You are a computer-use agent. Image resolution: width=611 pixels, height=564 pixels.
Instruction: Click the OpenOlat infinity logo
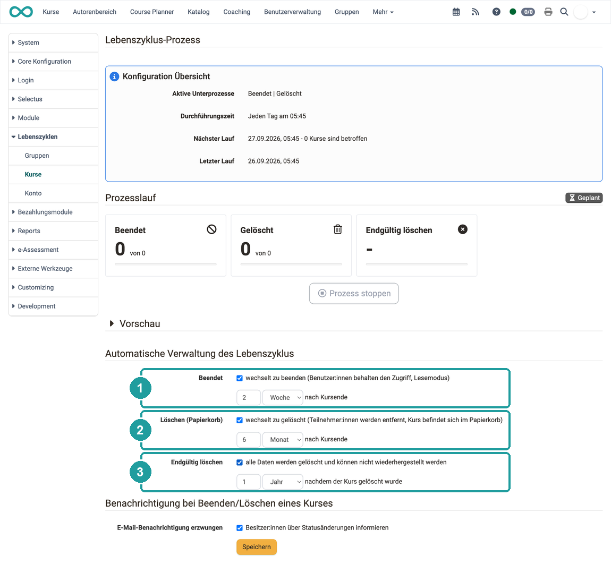[x=21, y=12]
